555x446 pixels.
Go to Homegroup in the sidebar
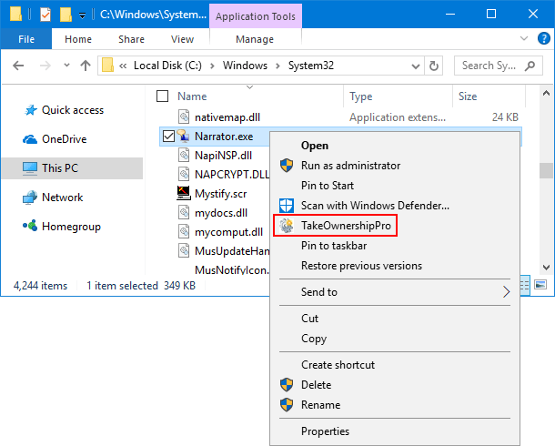[71, 227]
